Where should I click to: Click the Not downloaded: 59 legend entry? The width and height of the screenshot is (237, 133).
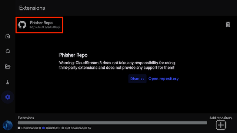76,128
